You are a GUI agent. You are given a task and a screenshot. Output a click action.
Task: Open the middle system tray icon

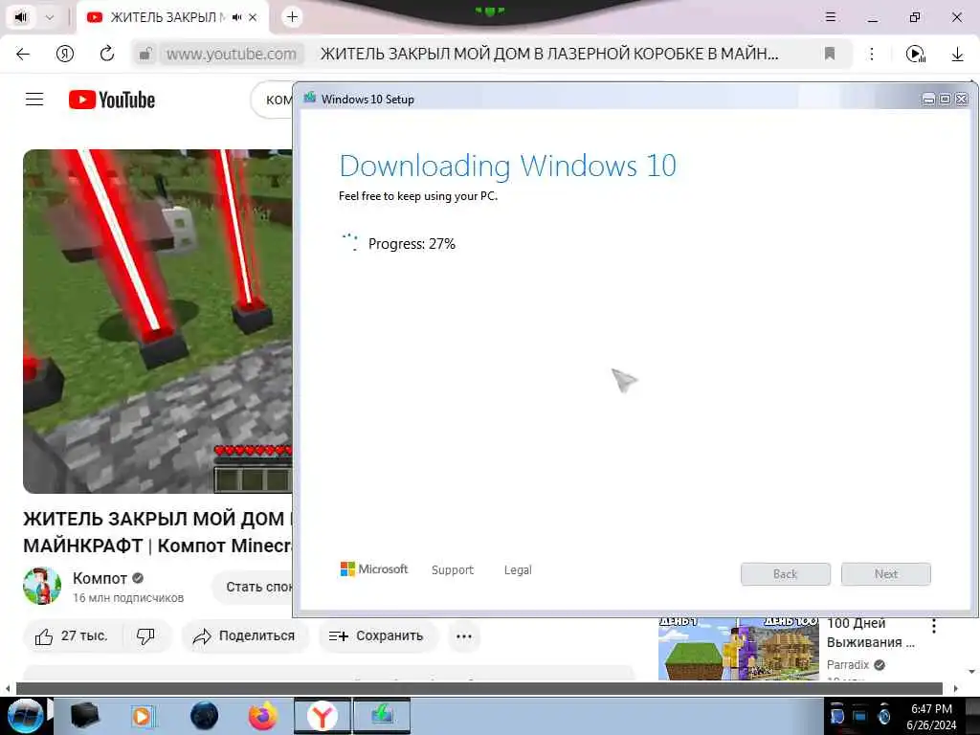click(860, 714)
